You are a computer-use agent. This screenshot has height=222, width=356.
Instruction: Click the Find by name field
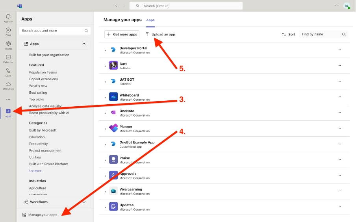pyautogui.click(x=324, y=34)
